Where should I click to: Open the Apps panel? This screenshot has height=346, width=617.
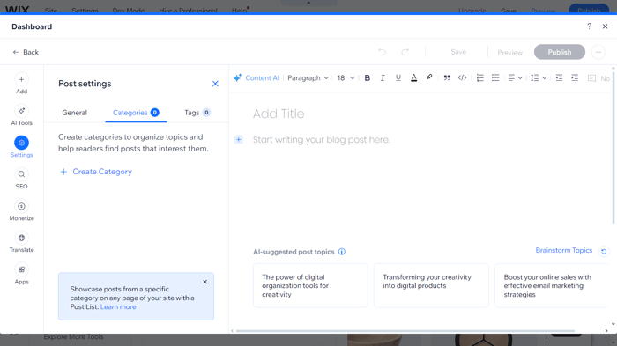(x=21, y=274)
